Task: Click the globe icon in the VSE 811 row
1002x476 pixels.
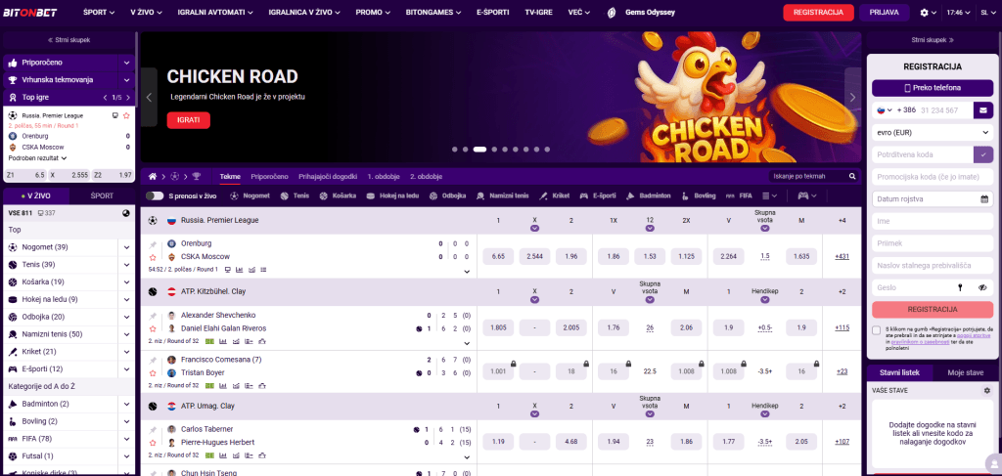Action: 126,213
